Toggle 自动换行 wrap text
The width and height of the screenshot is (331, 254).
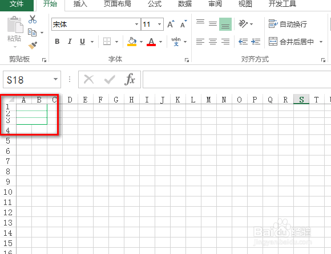pyautogui.click(x=288, y=24)
